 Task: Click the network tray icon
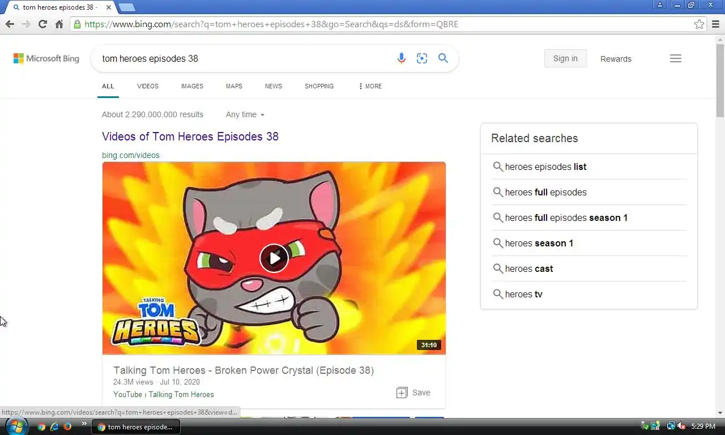[671, 426]
